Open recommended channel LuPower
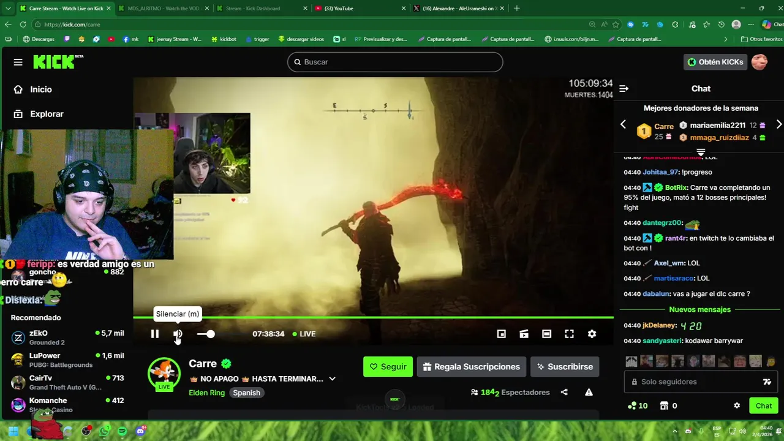The image size is (784, 441). (67, 360)
